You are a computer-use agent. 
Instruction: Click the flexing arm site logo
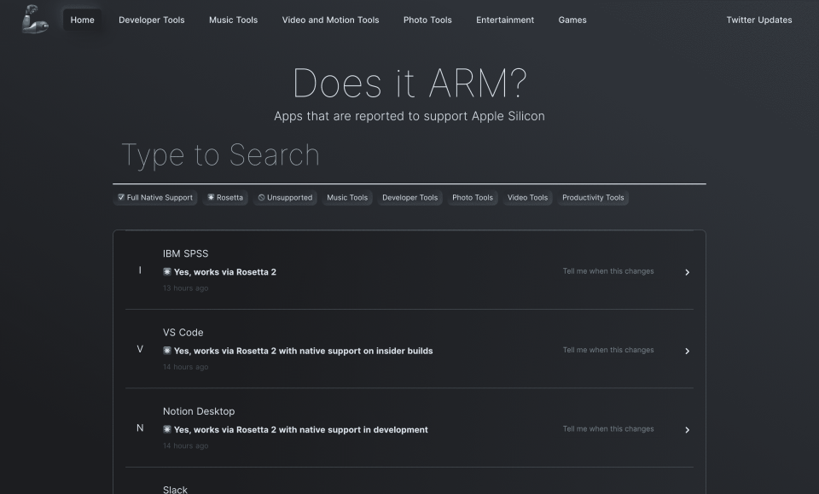pyautogui.click(x=35, y=20)
